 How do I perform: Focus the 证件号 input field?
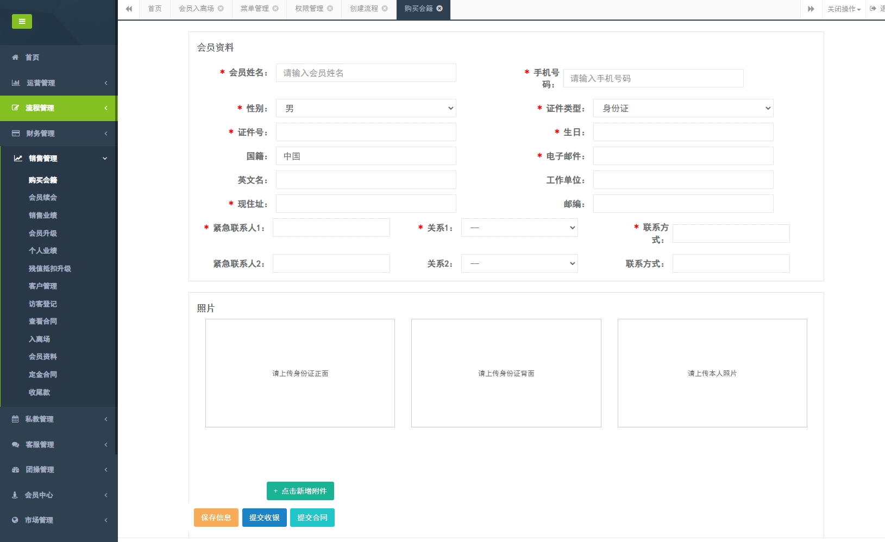click(x=366, y=132)
